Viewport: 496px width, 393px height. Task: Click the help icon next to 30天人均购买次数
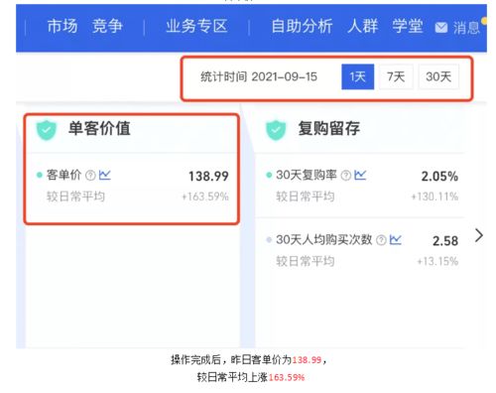[x=381, y=240]
